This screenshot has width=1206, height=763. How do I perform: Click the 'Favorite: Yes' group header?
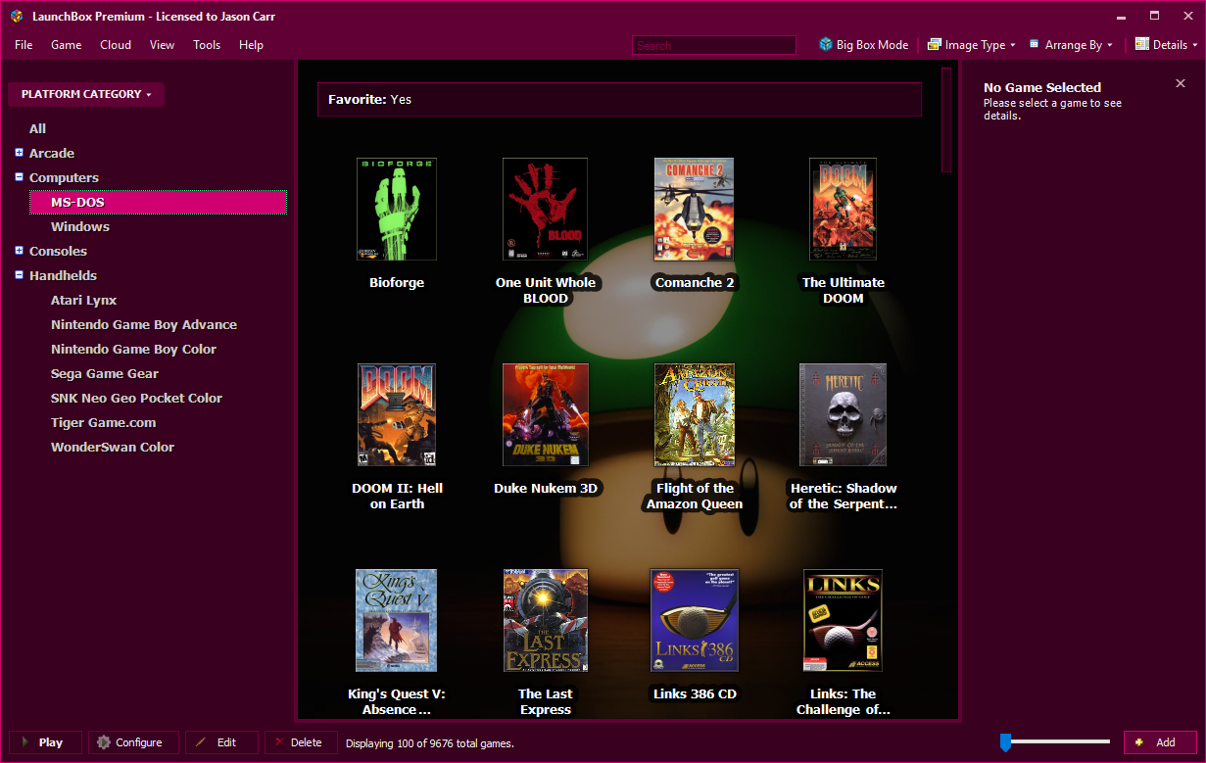coord(619,99)
